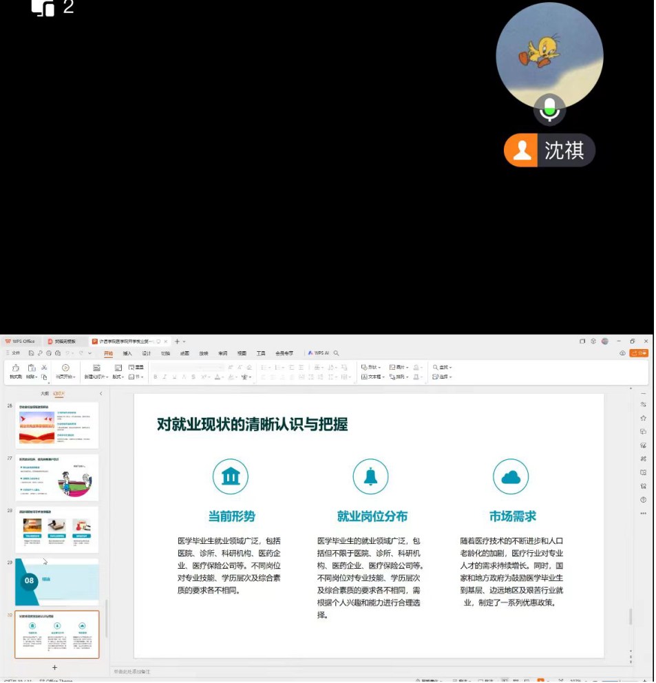
Task: Add a new slide with plus icon
Action: pyautogui.click(x=55, y=667)
